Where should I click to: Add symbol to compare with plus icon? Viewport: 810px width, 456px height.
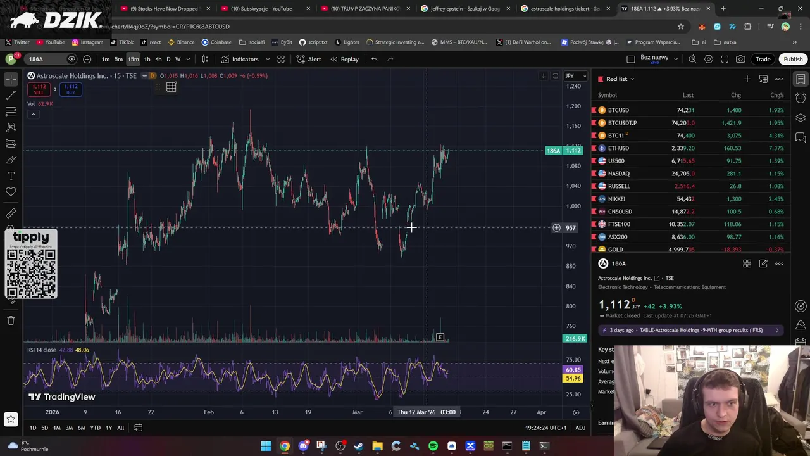pyautogui.click(x=87, y=59)
